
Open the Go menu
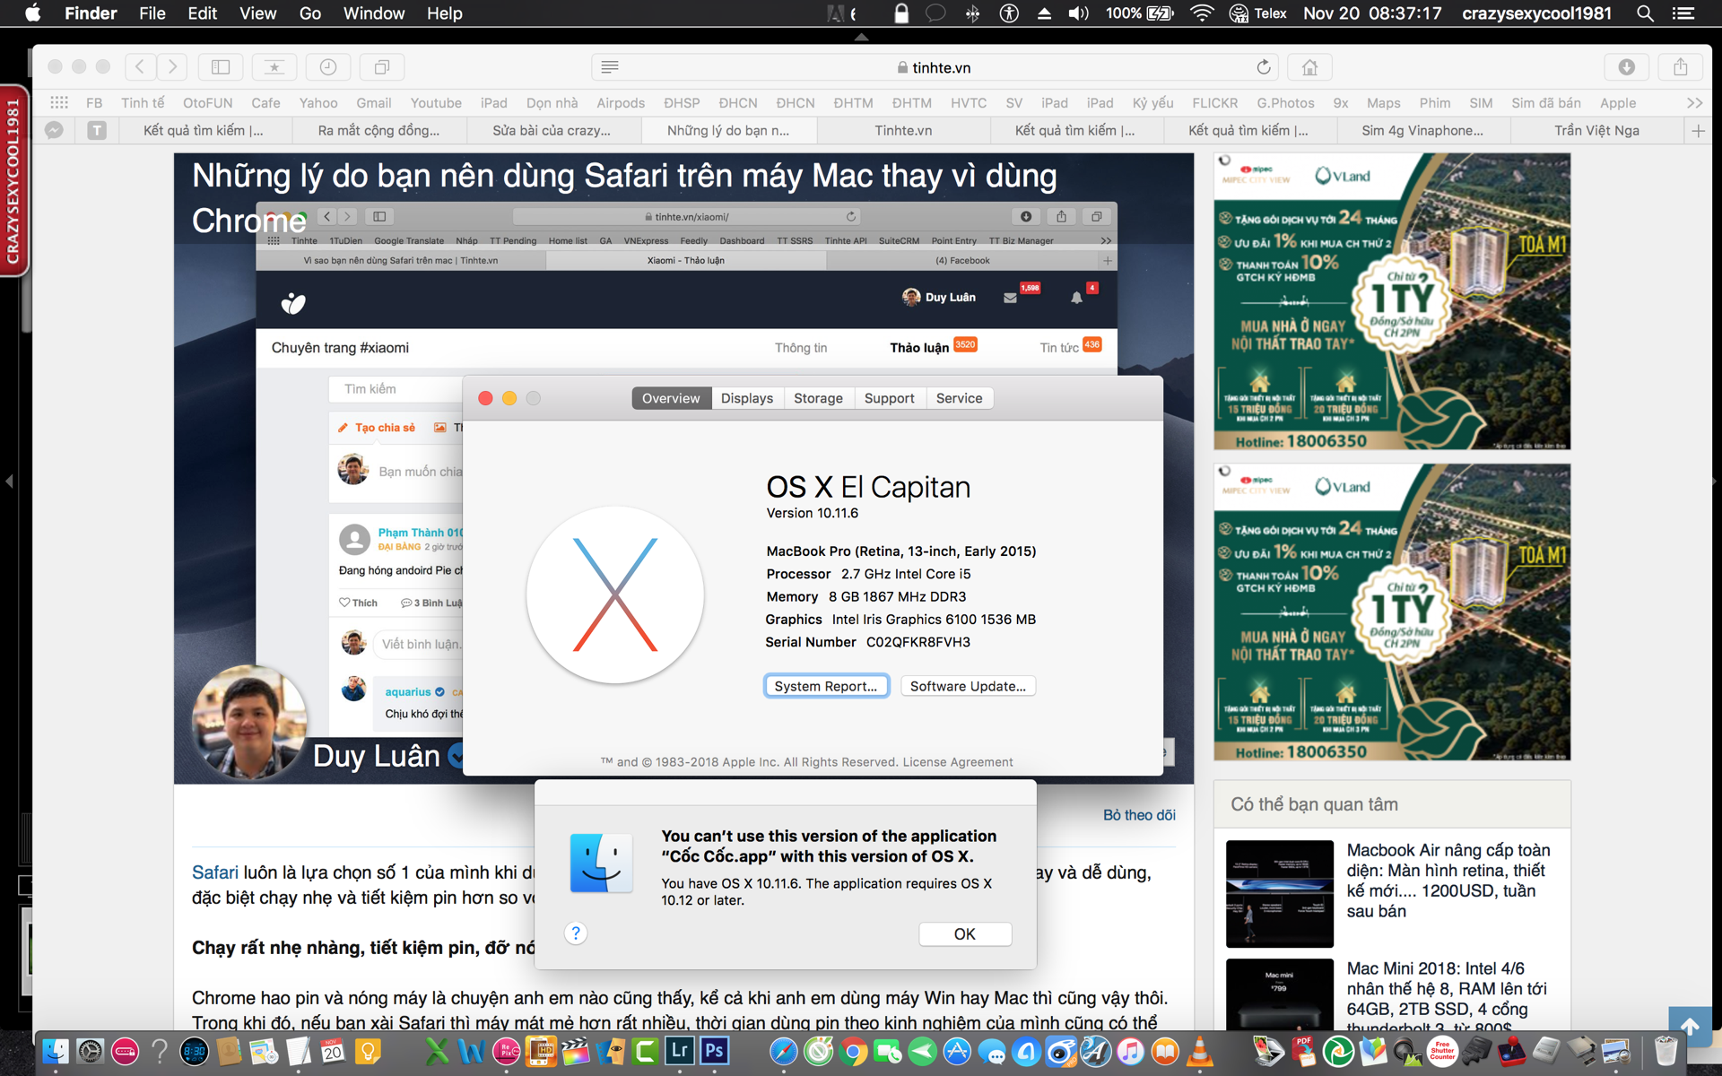point(310,13)
